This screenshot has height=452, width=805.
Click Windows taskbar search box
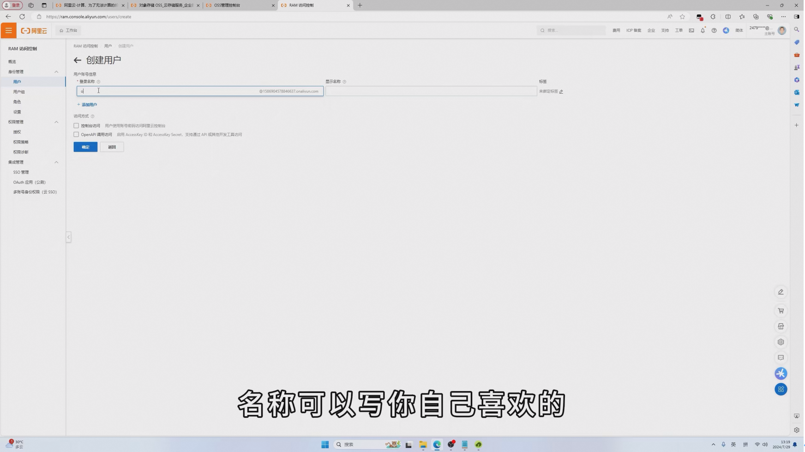[x=368, y=445]
